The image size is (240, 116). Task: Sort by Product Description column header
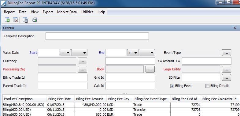pyautogui.click(x=25, y=99)
